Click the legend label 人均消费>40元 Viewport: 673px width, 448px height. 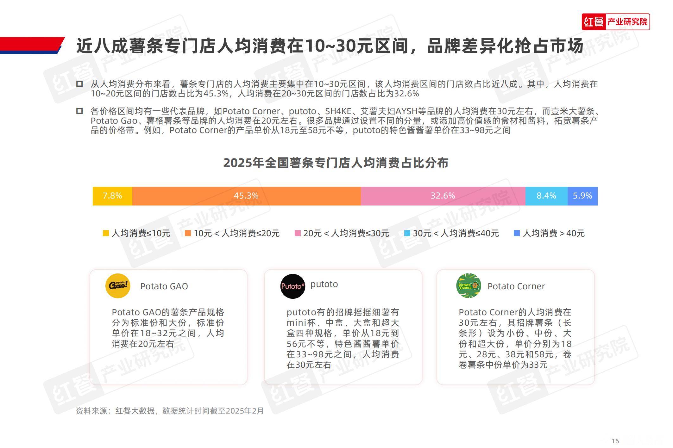(554, 233)
